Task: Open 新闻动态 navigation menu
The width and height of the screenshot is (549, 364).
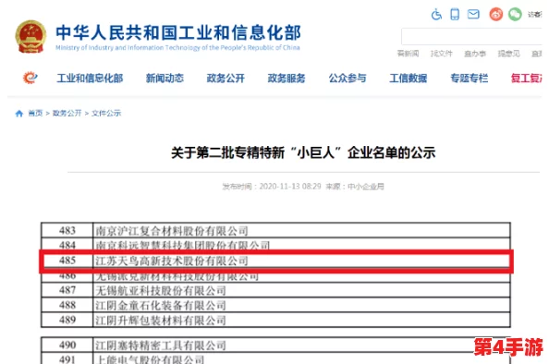Action: [x=165, y=78]
